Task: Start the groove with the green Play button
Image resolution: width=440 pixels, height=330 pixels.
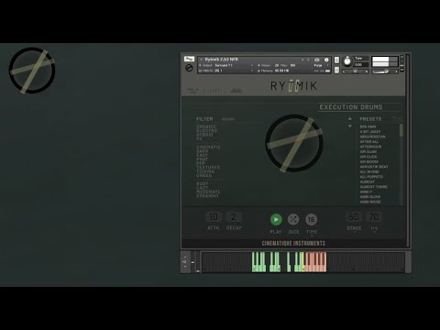Action: point(276,219)
